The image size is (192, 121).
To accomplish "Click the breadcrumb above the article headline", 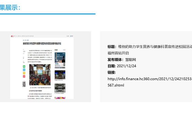I will [26, 40].
